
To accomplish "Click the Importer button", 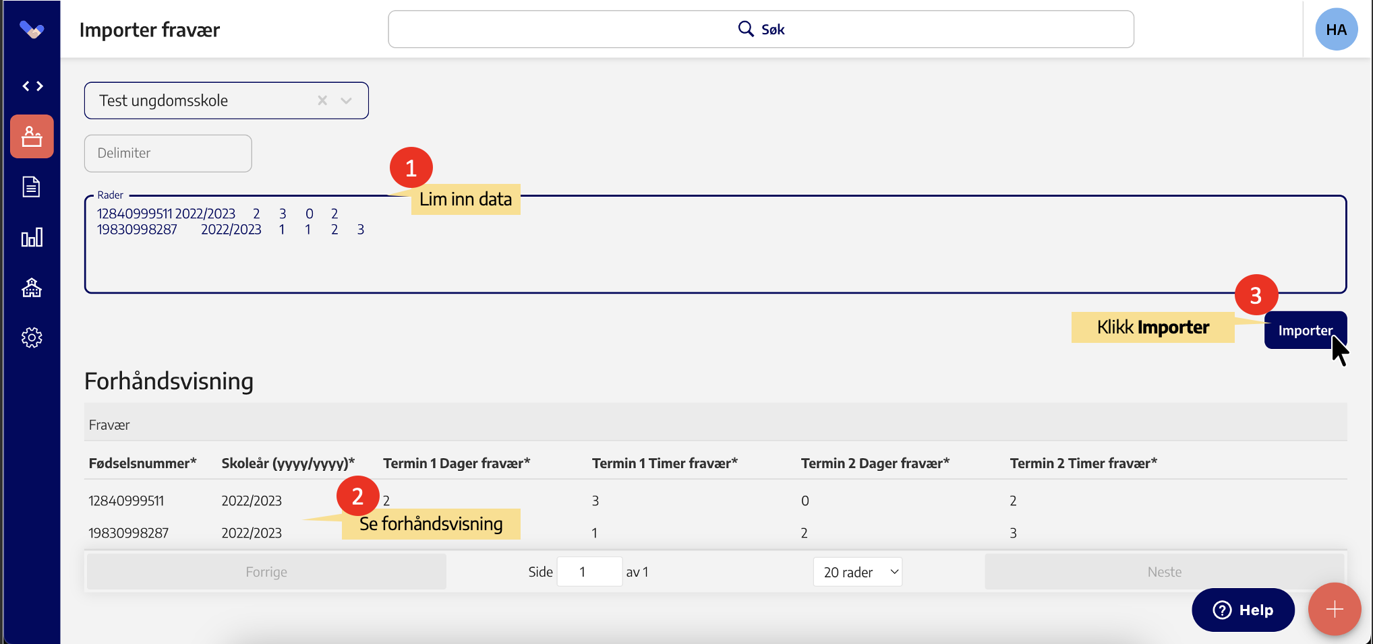I will tap(1304, 330).
